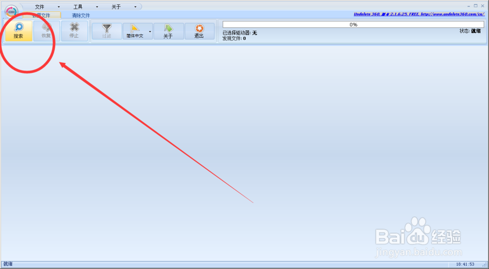Screen dimensions: 489x269
Task: Click the 18:41:53 clock in status bar
Action: click(465, 264)
